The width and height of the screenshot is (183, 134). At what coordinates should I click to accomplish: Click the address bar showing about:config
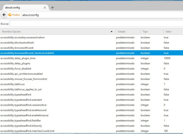[x=90, y=15]
